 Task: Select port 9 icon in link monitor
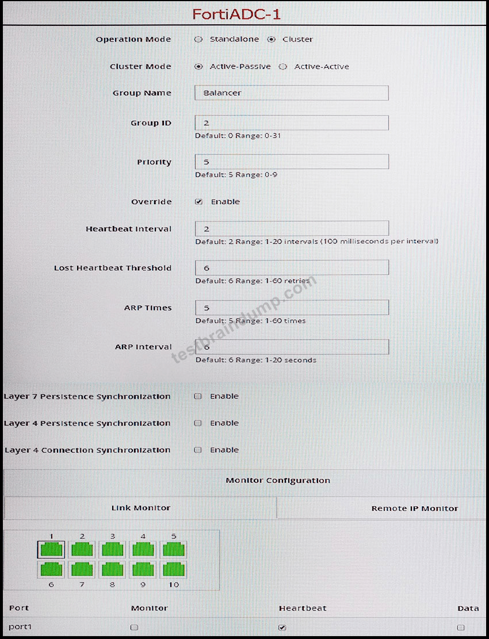143,569
